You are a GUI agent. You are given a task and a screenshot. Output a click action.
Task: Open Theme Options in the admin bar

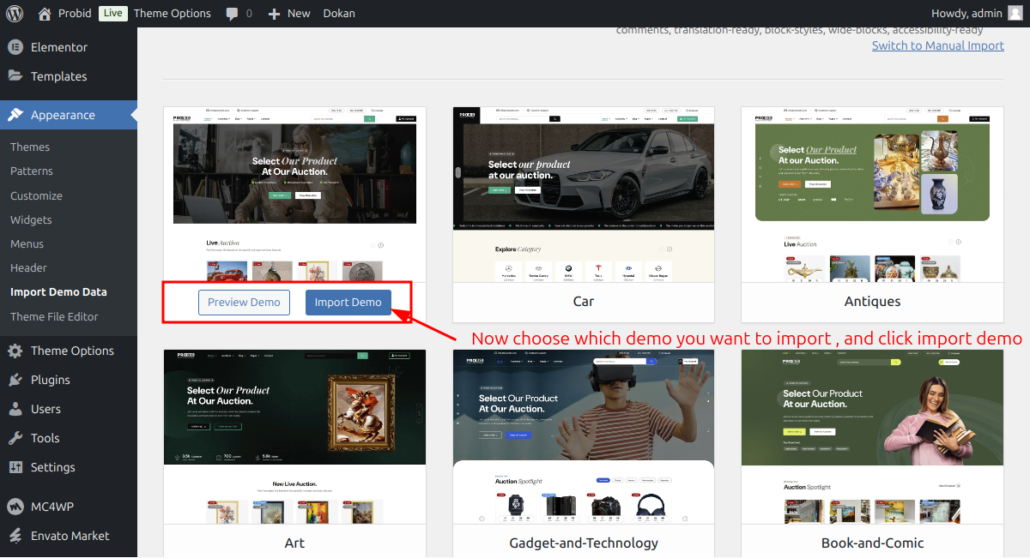173,13
